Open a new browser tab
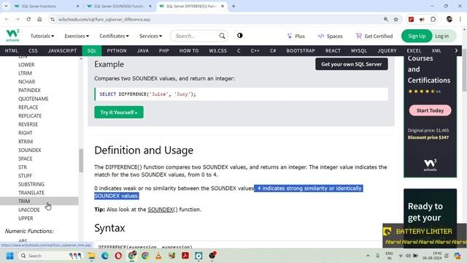467x263 pixels. (233, 6)
